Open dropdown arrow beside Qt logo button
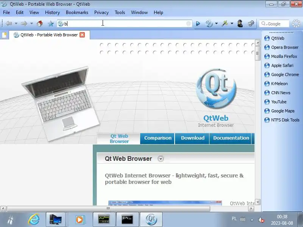 pos(216,23)
